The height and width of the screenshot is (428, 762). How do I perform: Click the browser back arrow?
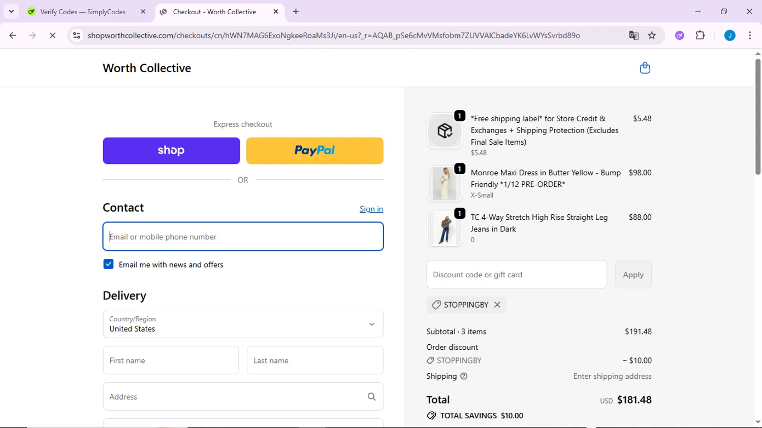point(13,36)
